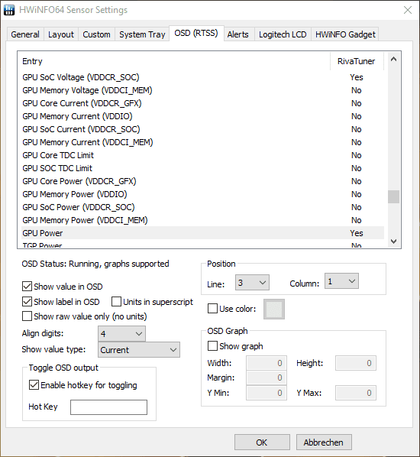The height and width of the screenshot is (457, 420).
Task: Select GPU Memory Current (VDDIO) row
Action: click(x=202, y=116)
